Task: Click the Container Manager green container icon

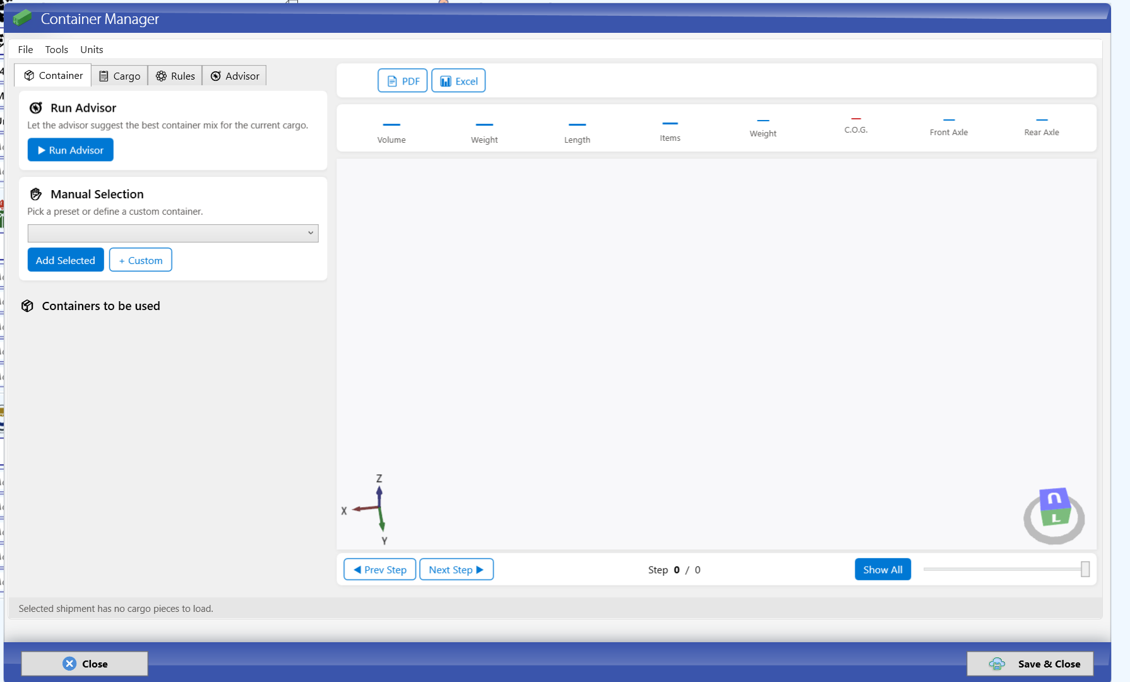Action: point(22,18)
